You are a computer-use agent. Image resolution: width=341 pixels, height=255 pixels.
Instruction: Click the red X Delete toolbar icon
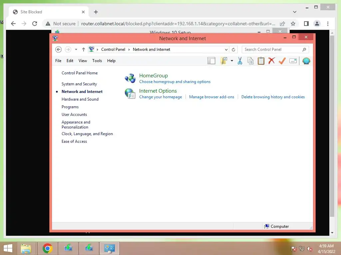click(271, 61)
